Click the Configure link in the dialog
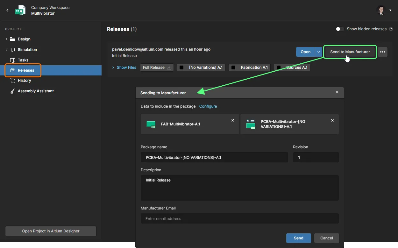This screenshot has height=248, width=398. [x=208, y=106]
